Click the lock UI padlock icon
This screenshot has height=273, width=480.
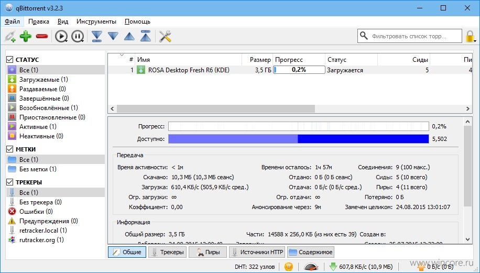pos(470,37)
